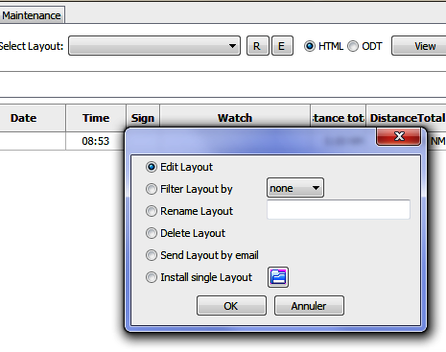Open the filter dropdown showing none
This screenshot has height=352, width=446.
click(x=295, y=188)
